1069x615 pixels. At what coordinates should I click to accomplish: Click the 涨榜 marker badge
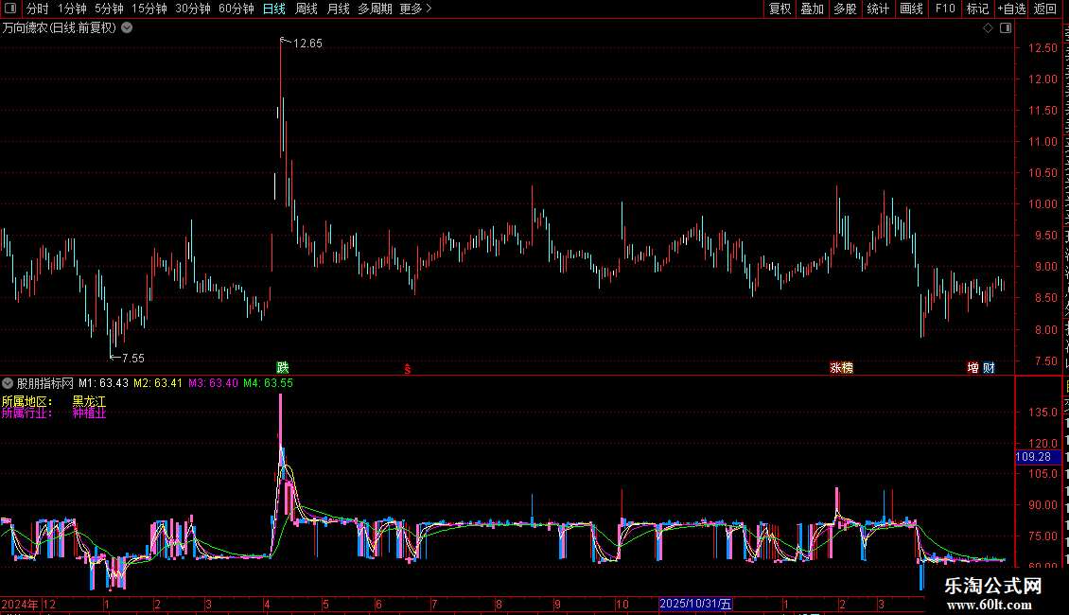(841, 367)
